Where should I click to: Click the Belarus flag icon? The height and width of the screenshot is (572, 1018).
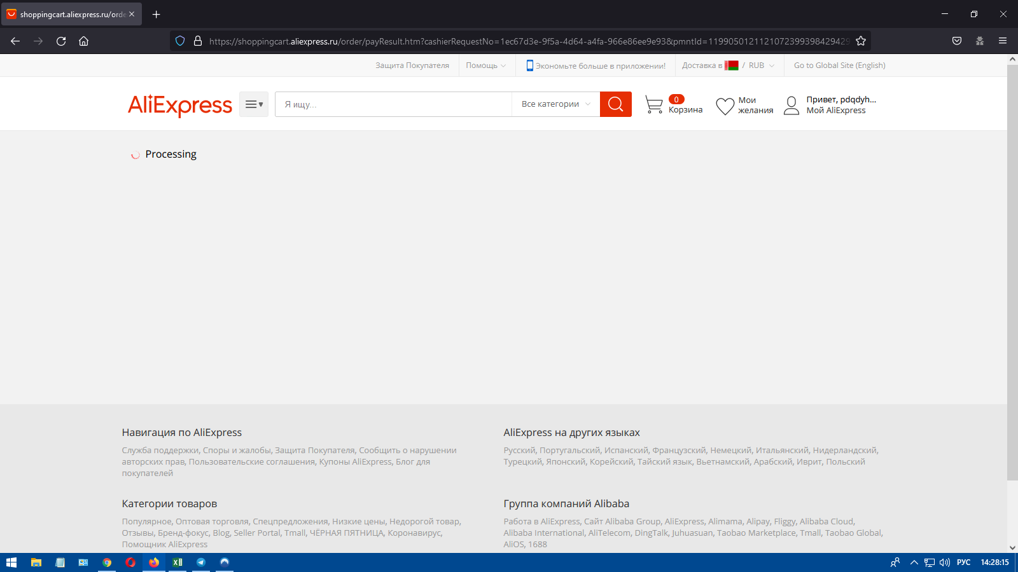tap(732, 65)
